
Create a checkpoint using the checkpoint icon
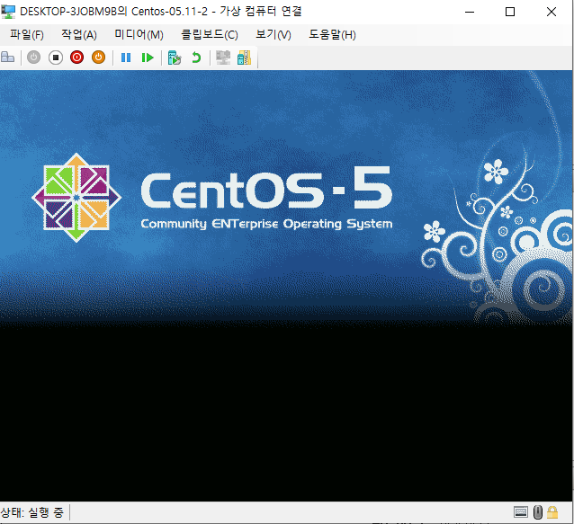click(x=175, y=58)
